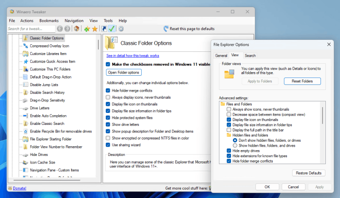340x198 pixels.
Task: Select Show hidden files, folders, and drives
Action: click(235, 145)
